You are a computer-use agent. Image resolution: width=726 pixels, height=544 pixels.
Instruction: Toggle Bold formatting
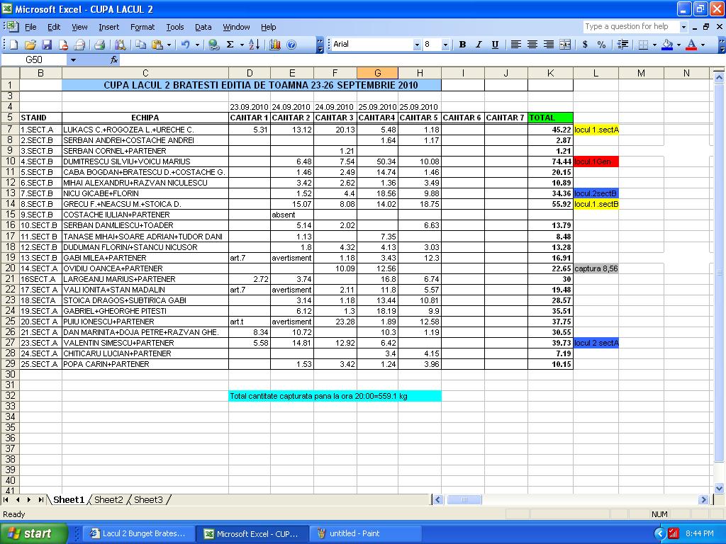pos(462,45)
